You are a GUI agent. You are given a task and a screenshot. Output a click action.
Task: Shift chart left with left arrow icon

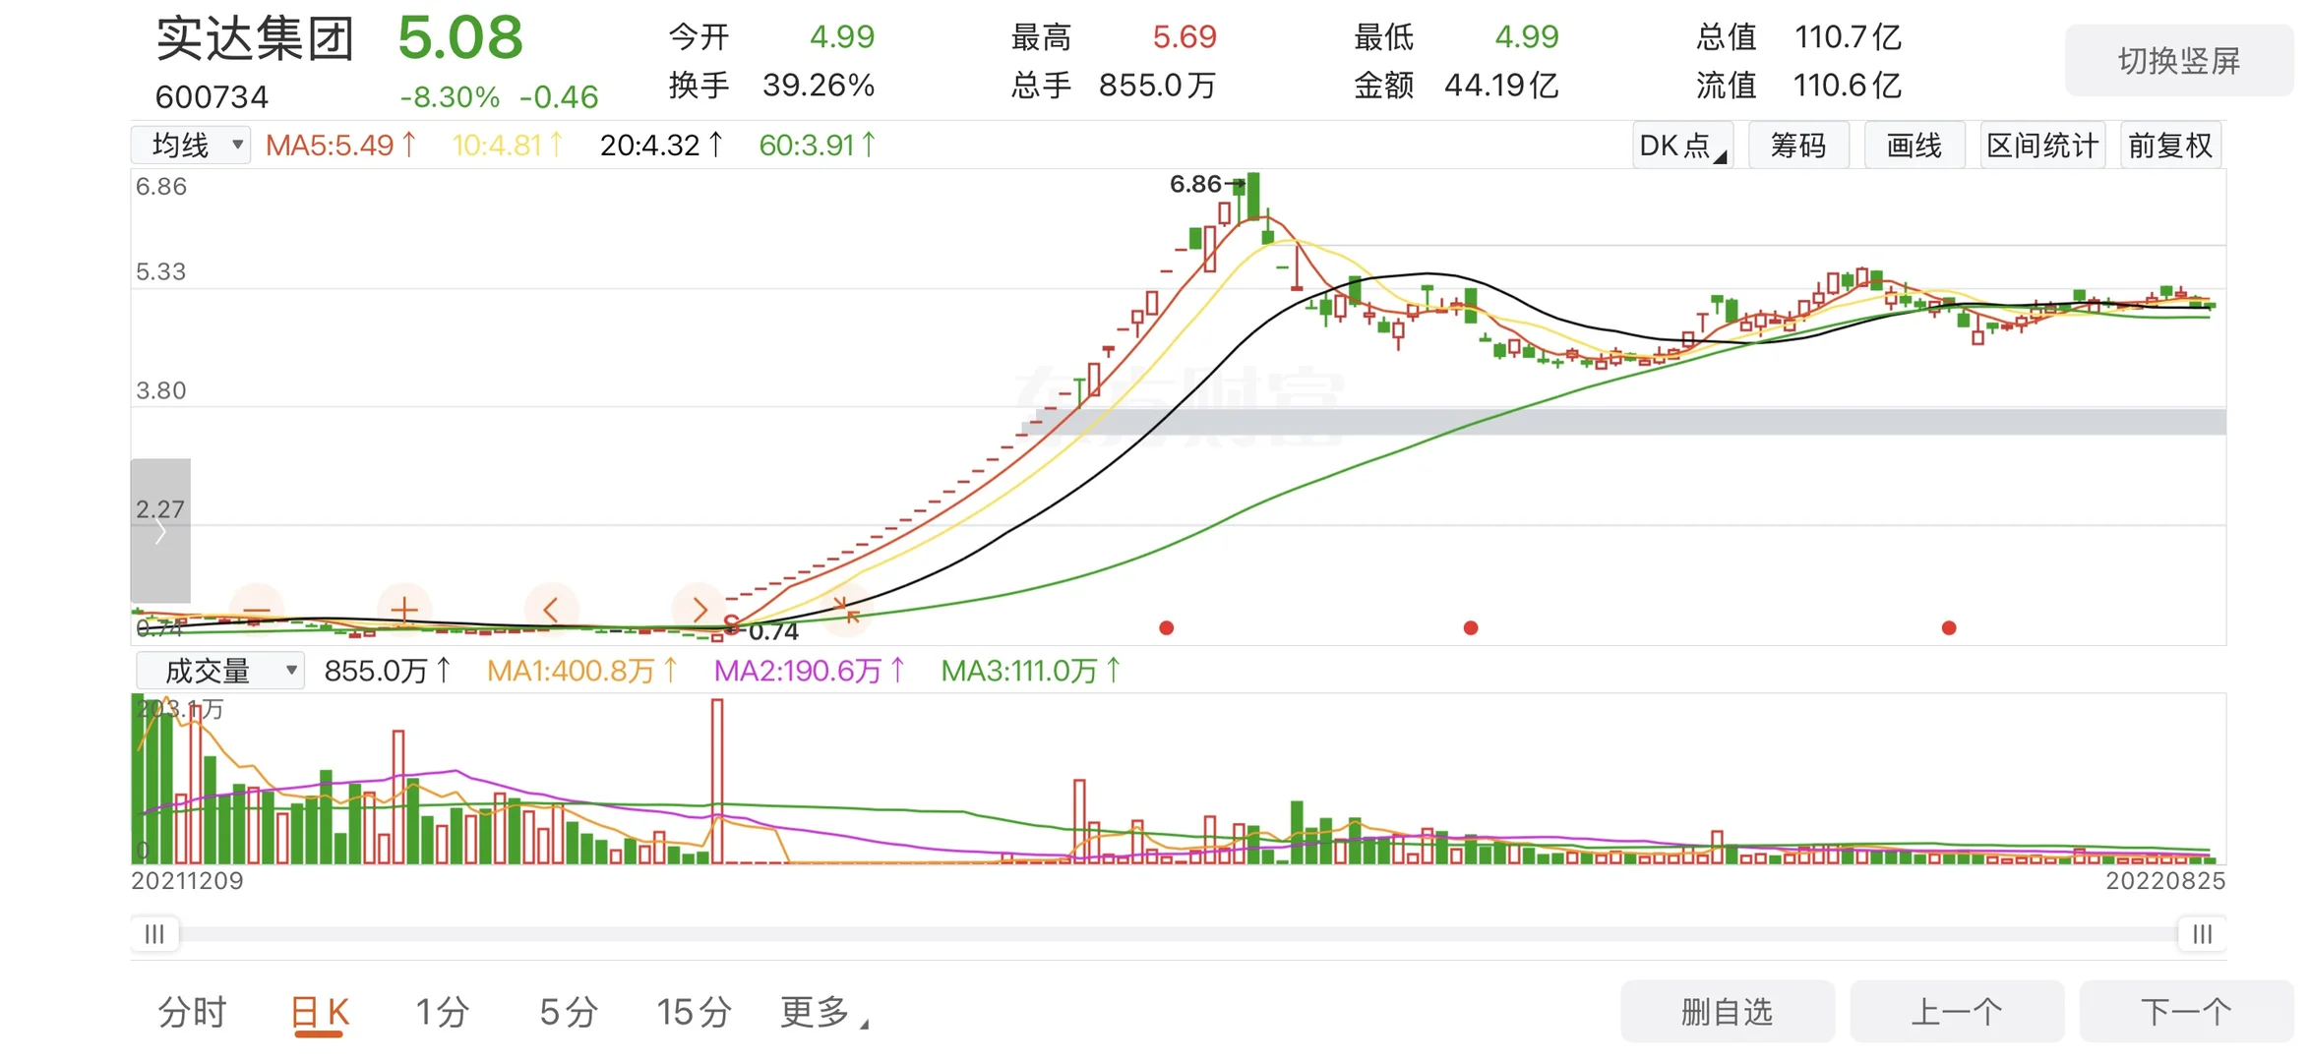(x=551, y=611)
